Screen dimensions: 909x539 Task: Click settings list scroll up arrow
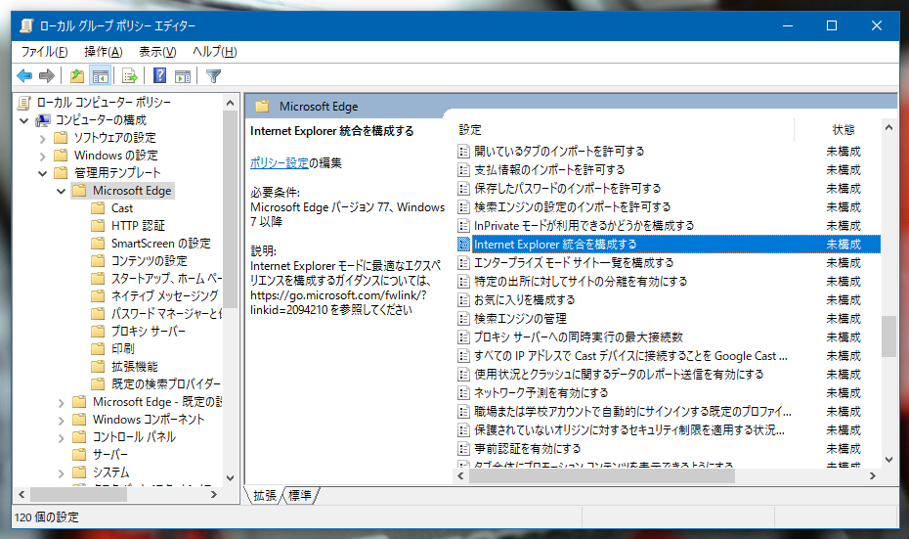(x=888, y=127)
